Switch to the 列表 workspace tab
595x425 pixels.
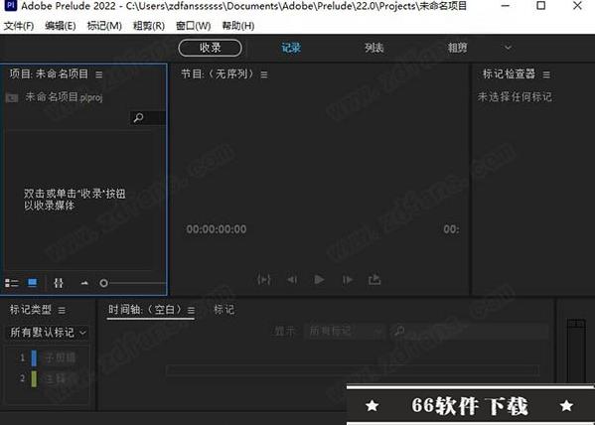pos(374,48)
